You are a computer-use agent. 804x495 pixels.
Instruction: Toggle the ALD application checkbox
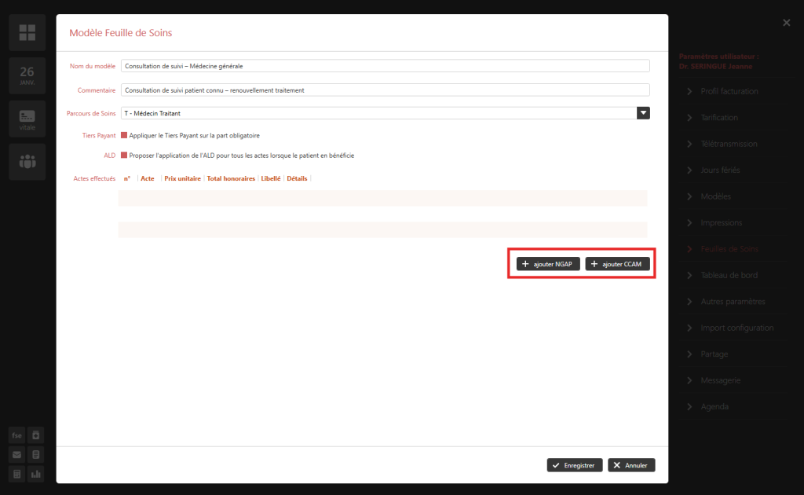[x=123, y=156]
